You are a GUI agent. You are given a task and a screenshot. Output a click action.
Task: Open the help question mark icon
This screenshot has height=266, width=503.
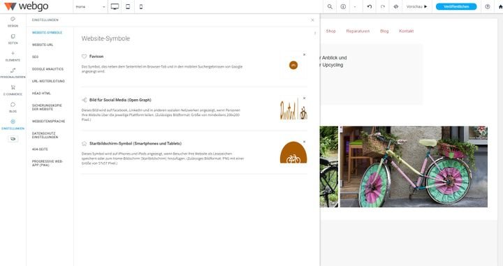coord(488,7)
